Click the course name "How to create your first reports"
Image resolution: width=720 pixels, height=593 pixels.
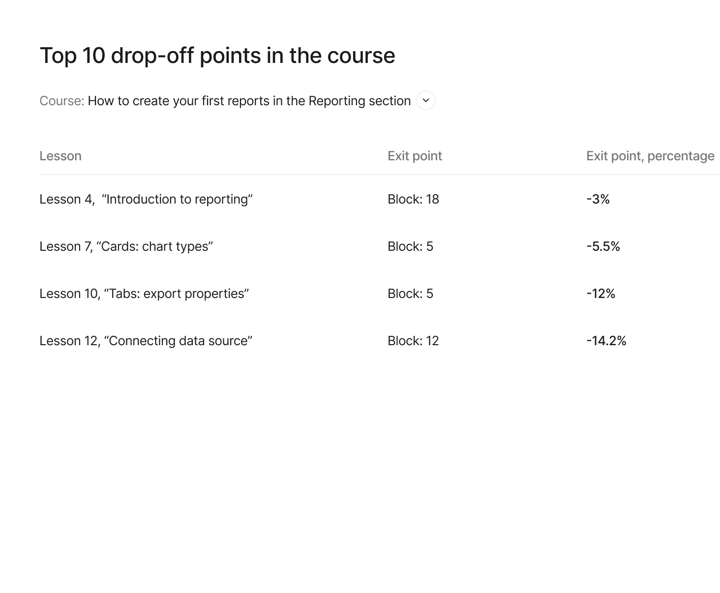[249, 101]
